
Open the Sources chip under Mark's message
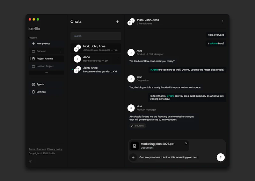138,126
